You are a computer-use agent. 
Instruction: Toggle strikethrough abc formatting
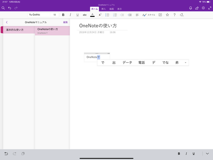[85, 15]
